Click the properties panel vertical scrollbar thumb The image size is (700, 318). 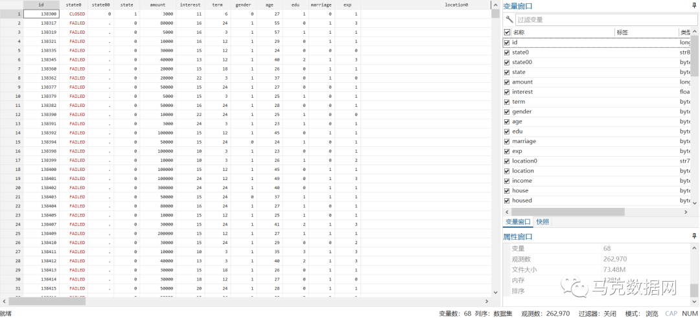pyautogui.click(x=695, y=290)
